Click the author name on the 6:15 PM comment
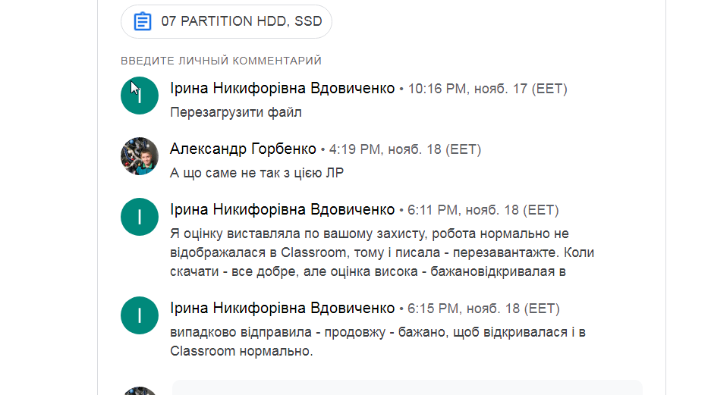The height and width of the screenshot is (395, 711). [x=282, y=309]
